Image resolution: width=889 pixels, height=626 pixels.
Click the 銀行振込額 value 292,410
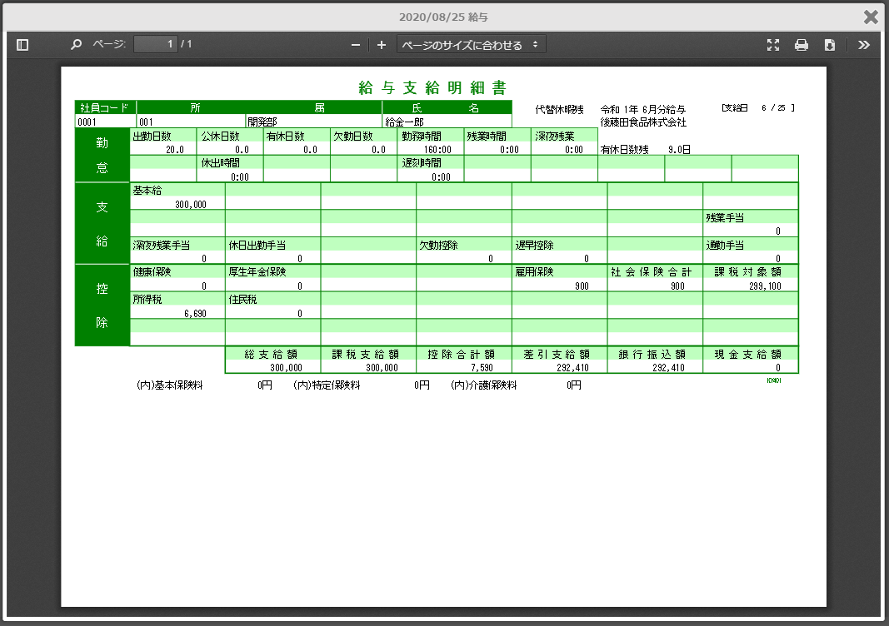pyautogui.click(x=668, y=367)
